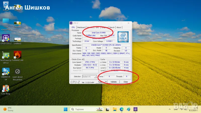Viewport: 201px width, 113px height.
Task: Launch the Core Temp desktop icon
Action: click(x=6, y=89)
